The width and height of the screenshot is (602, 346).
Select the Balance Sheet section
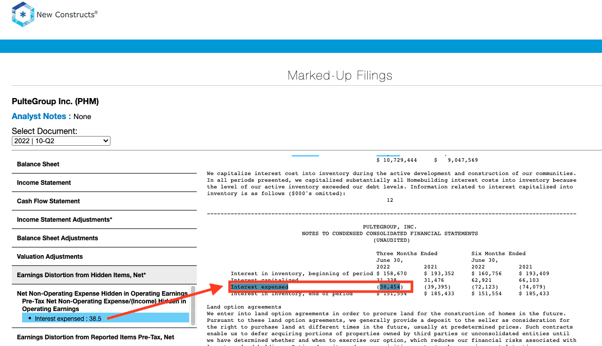104,164
